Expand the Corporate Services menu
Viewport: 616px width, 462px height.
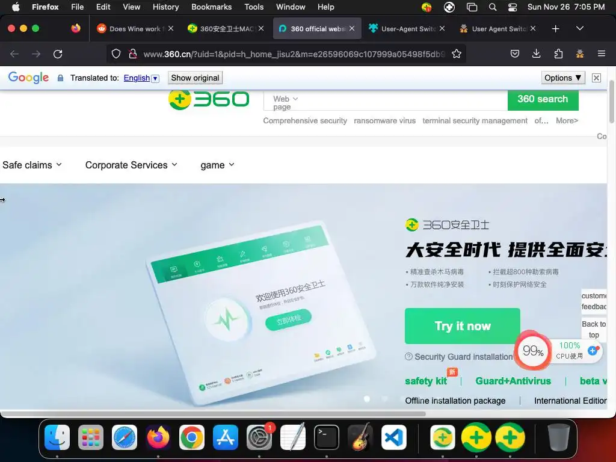pos(131,165)
